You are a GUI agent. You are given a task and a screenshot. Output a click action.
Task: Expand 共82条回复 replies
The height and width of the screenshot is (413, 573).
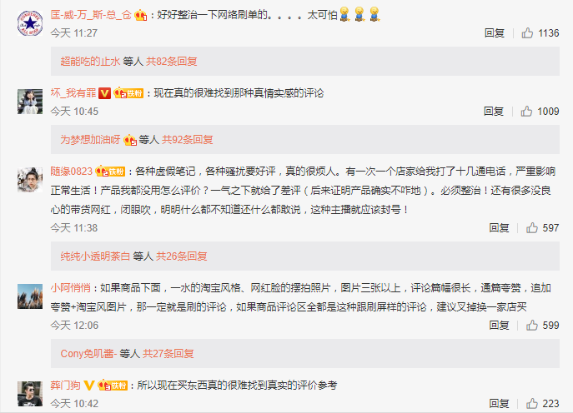171,62
